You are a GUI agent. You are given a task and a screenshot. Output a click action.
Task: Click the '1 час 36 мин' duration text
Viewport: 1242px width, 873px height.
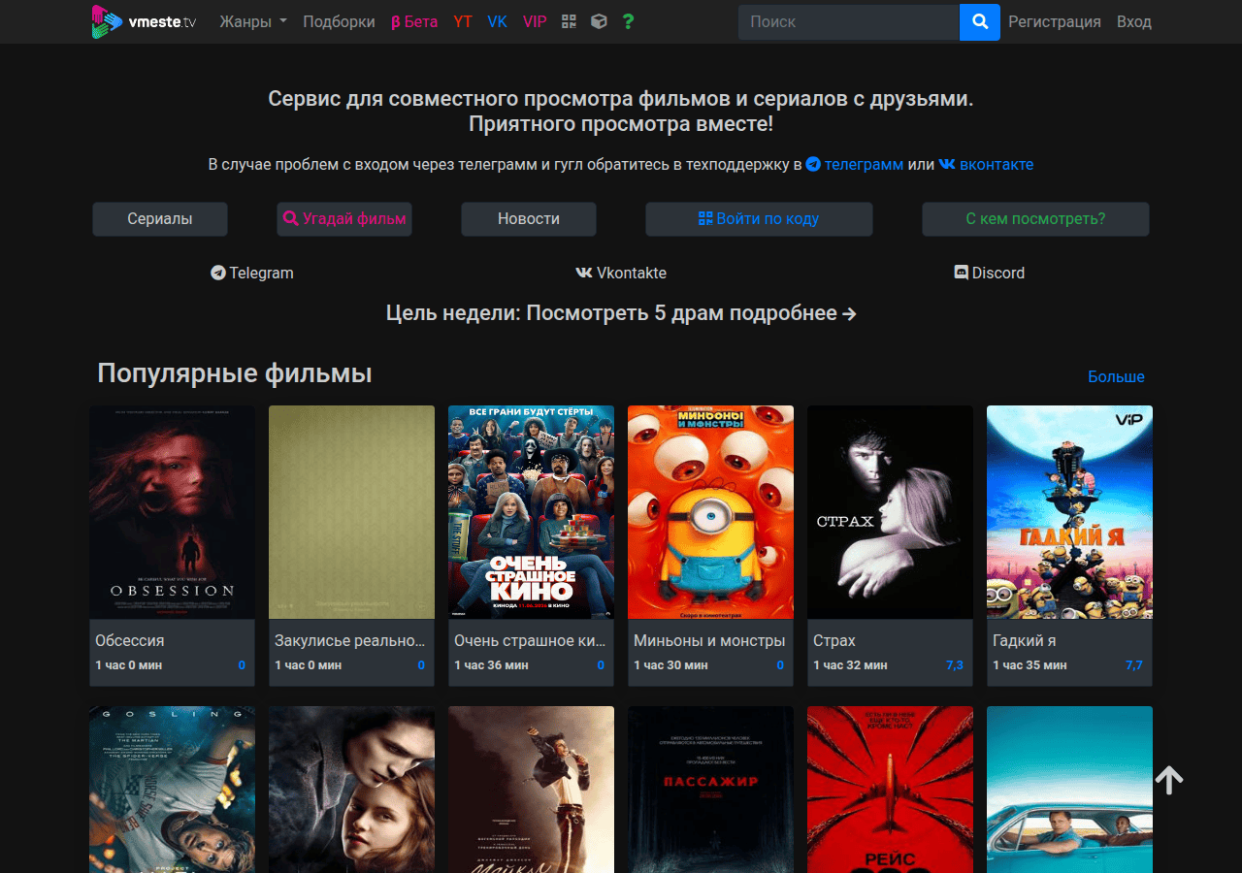coord(491,665)
